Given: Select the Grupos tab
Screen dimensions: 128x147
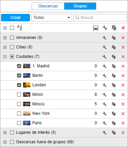Looking at the screenshot, I should click(x=80, y=6).
